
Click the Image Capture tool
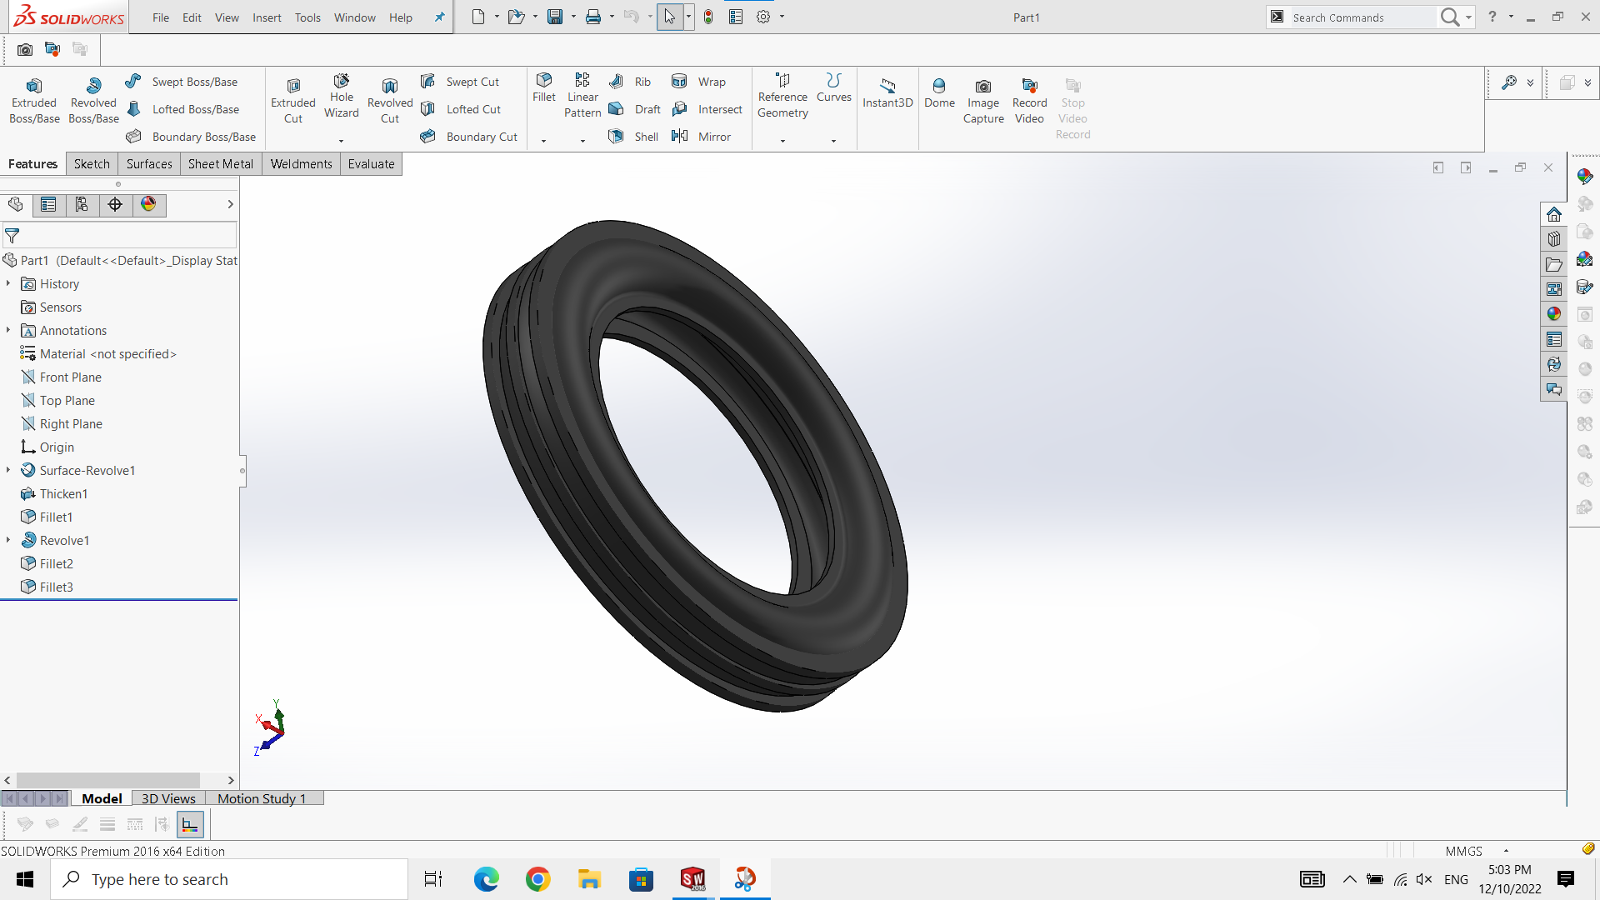[x=983, y=102]
